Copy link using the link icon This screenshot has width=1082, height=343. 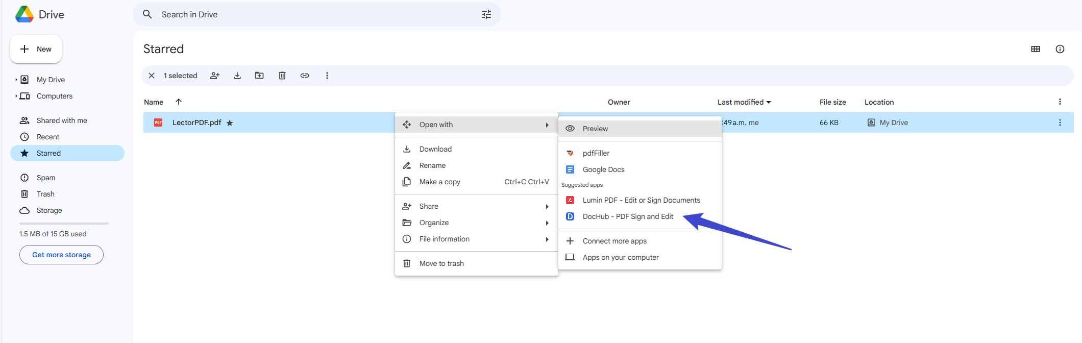click(x=305, y=76)
